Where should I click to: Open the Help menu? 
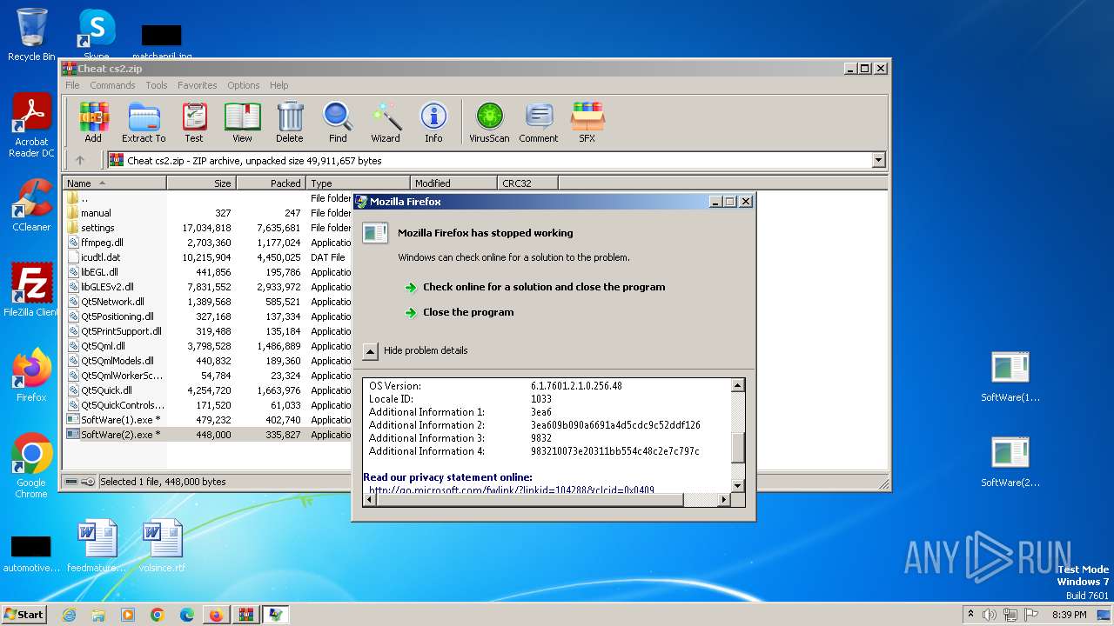278,85
